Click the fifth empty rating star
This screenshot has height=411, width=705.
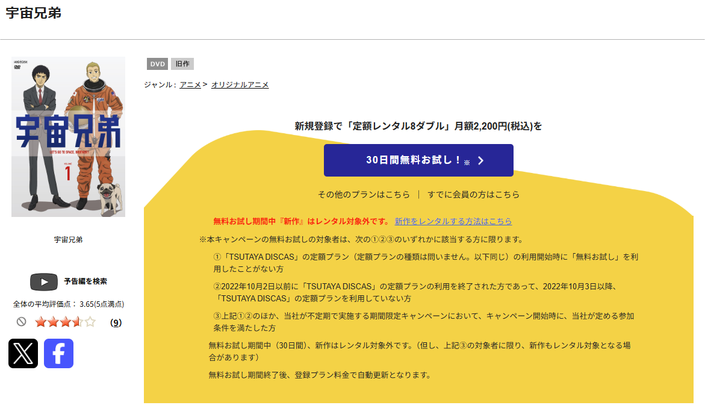(x=90, y=322)
